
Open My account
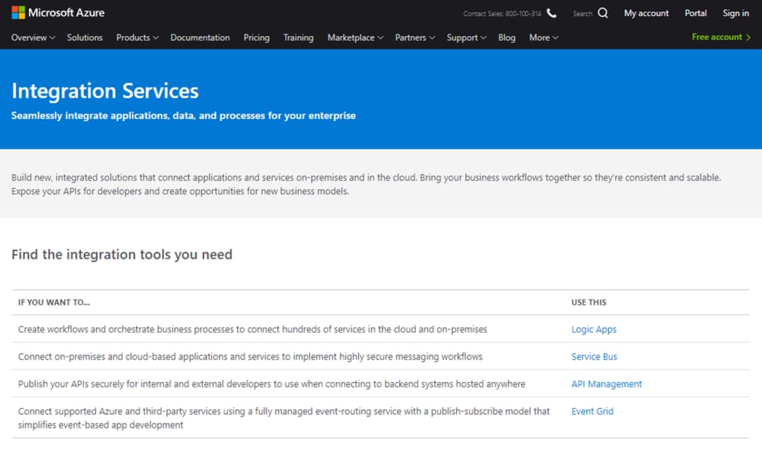(646, 13)
